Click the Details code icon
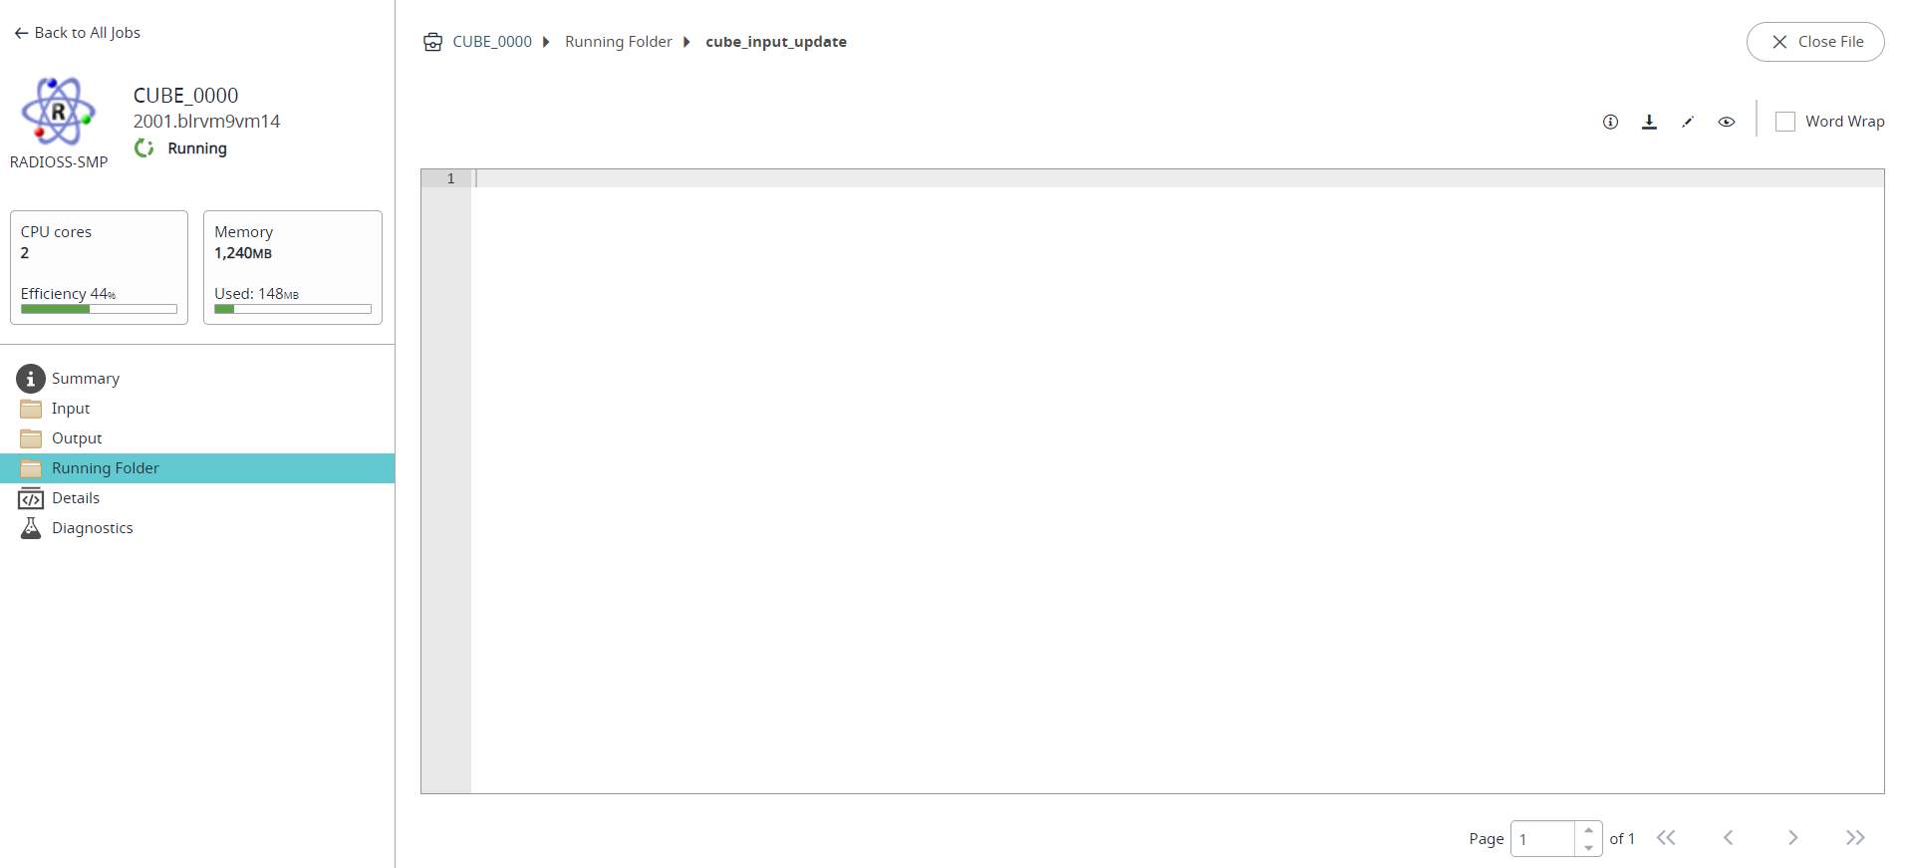Viewport: 1906px width, 868px height. pyautogui.click(x=31, y=498)
